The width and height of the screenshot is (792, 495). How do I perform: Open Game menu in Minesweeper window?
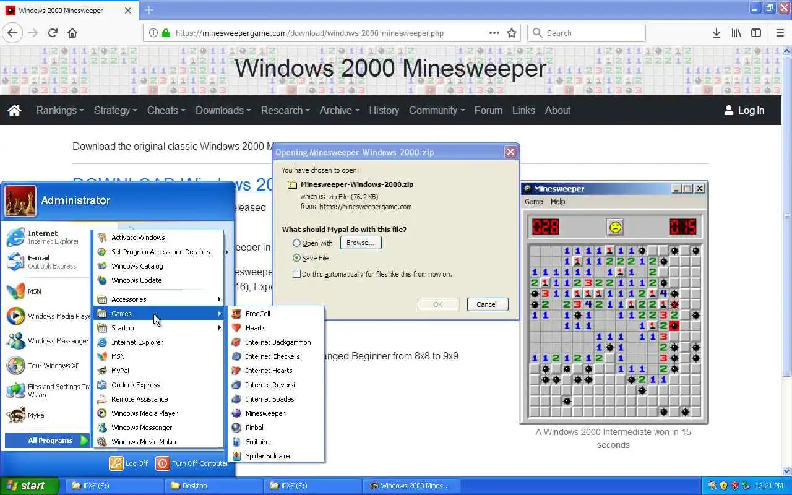coord(533,202)
